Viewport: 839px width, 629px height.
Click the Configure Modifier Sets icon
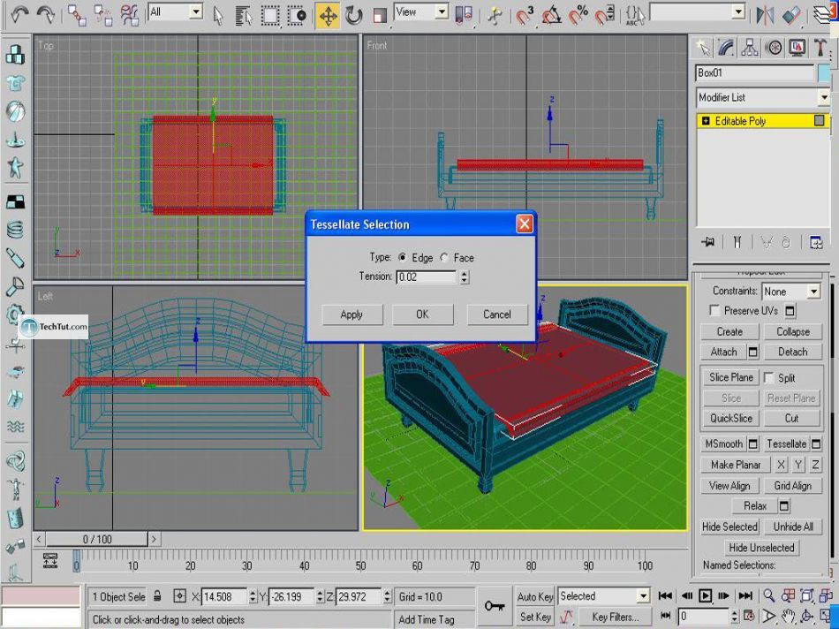point(816,242)
